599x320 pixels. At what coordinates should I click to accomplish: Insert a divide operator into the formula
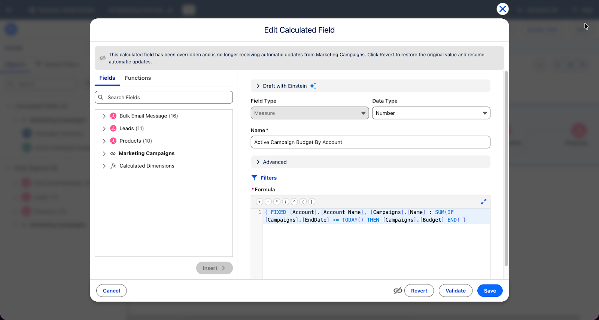click(286, 202)
